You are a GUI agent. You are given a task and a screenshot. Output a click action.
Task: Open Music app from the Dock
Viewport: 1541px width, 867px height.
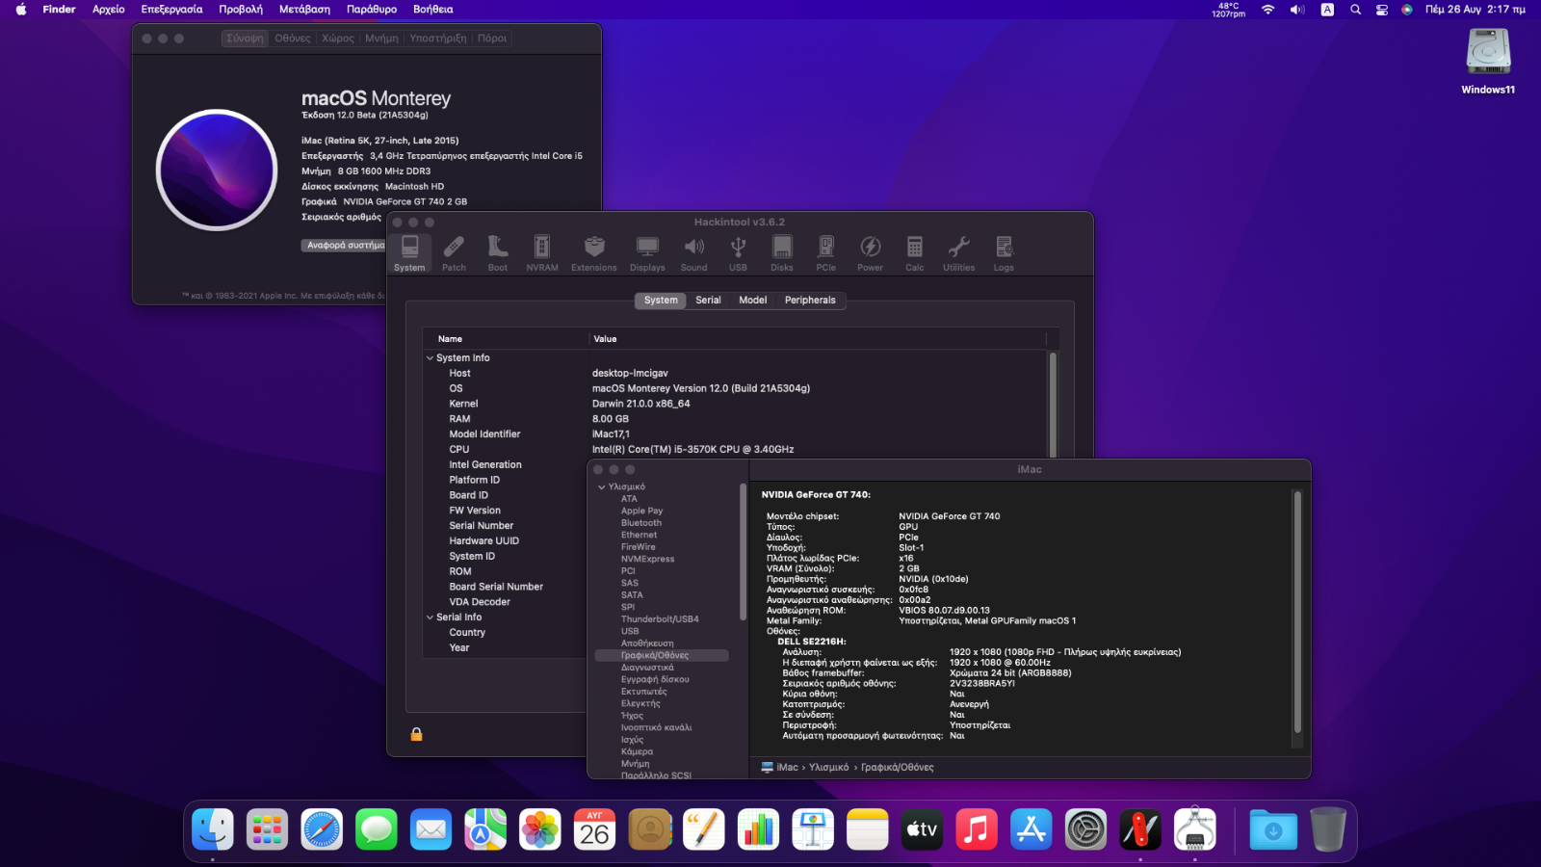click(977, 829)
